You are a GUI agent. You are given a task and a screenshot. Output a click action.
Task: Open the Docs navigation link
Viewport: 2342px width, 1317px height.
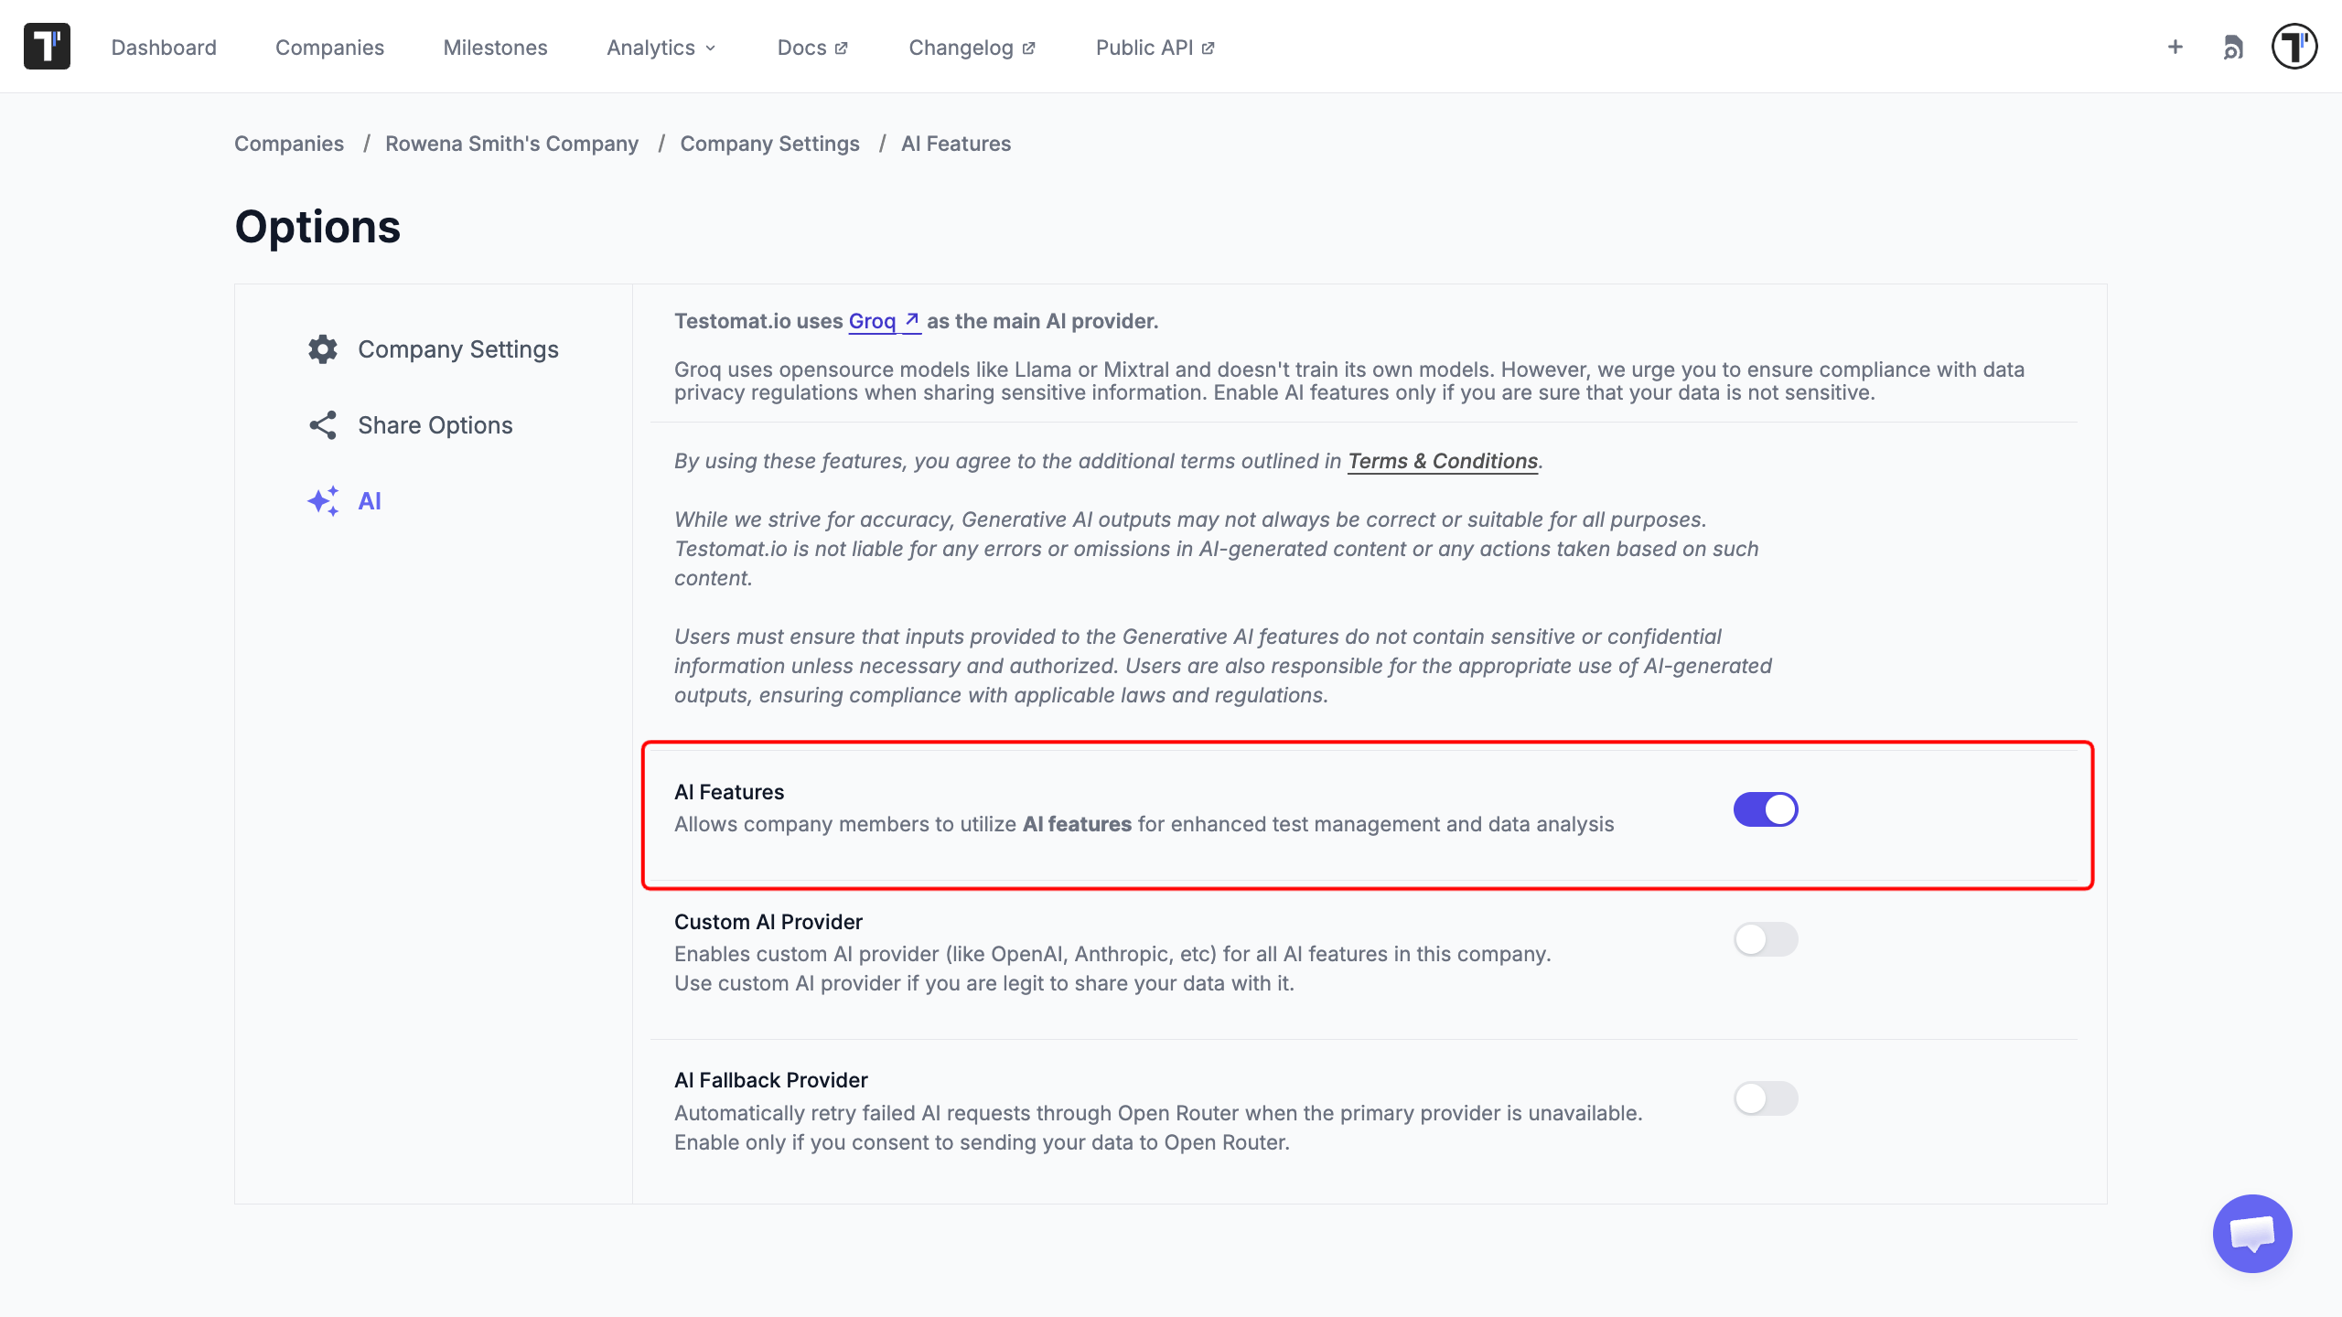click(812, 48)
